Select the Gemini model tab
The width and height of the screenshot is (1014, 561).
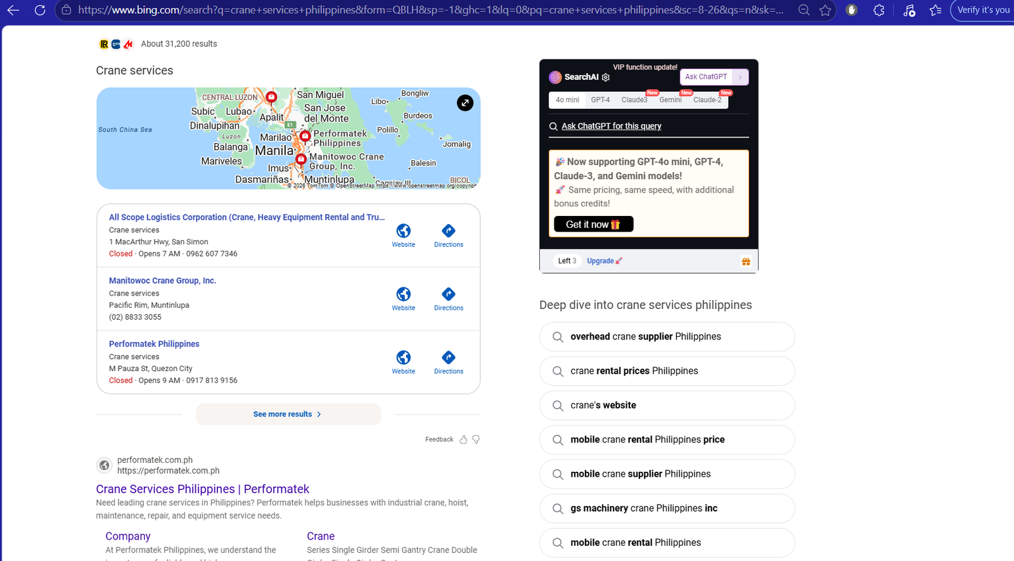pos(670,100)
